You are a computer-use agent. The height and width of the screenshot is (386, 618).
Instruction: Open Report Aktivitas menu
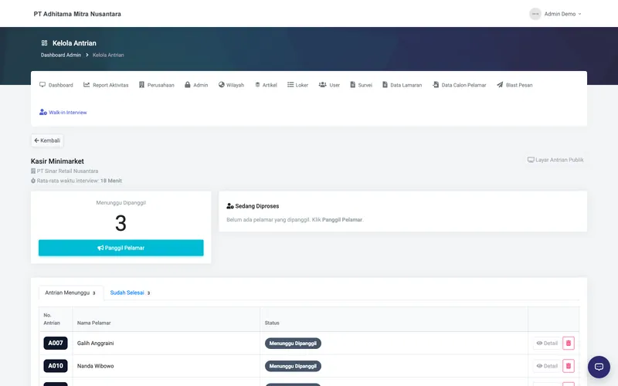(x=106, y=85)
